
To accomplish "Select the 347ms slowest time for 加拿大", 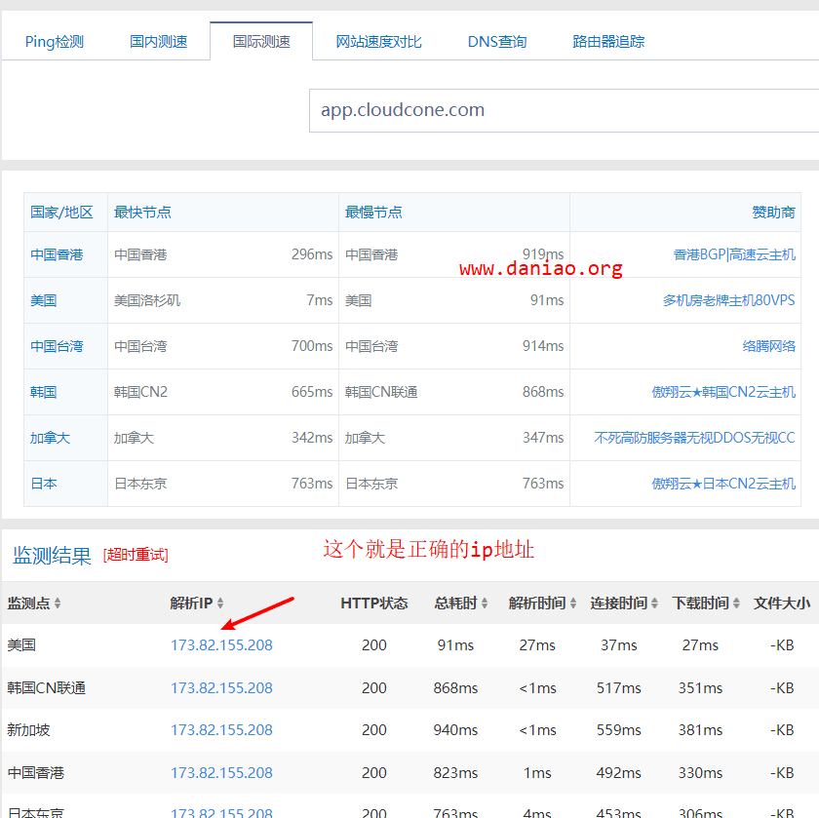I will [543, 438].
